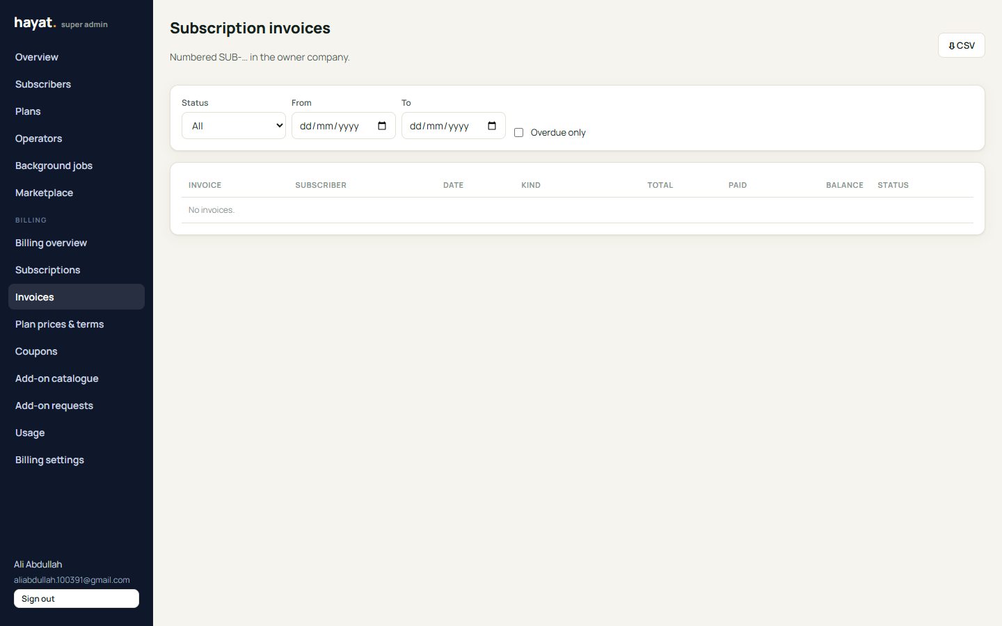Click the DATE column header
This screenshot has width=1002, height=626.
click(453, 185)
